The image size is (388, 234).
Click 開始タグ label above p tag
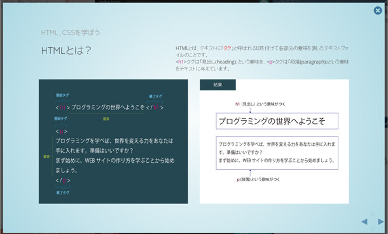[60, 119]
